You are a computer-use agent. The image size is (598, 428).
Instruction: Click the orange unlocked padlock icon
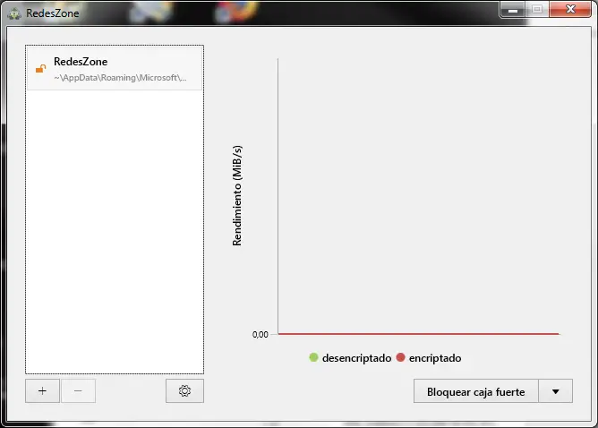[x=41, y=69]
